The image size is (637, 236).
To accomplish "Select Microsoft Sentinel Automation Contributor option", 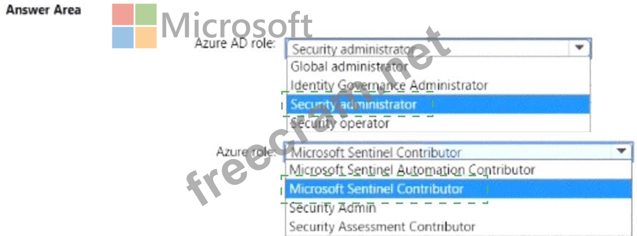I will pos(412,169).
